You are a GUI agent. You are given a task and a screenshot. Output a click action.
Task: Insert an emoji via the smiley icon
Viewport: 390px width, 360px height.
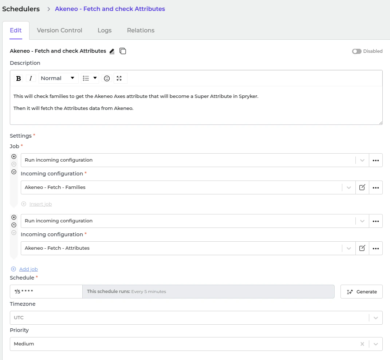coord(107,78)
